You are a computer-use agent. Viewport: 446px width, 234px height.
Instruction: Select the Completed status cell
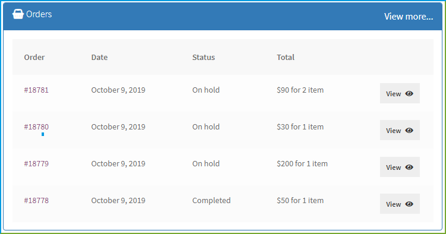(211, 201)
